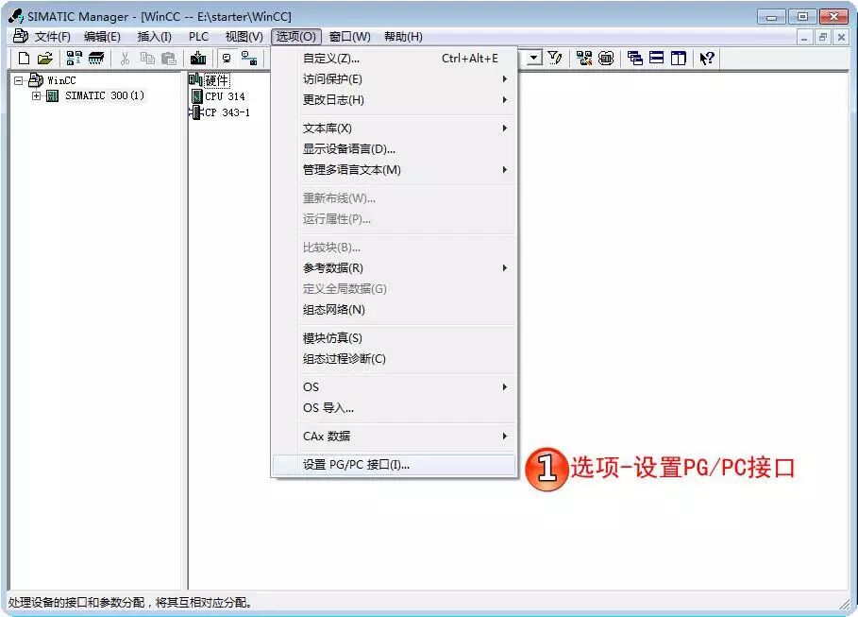This screenshot has height=617, width=858.
Task: Select 组态过程诊断(C) menu entry
Action: point(394,359)
